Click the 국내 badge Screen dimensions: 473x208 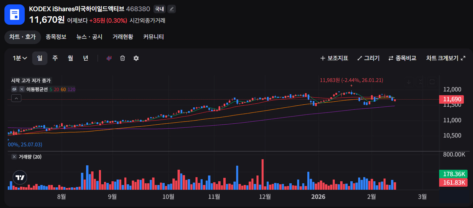pyautogui.click(x=160, y=9)
